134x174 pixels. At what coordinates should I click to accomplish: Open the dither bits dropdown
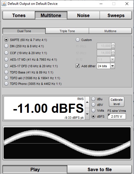(x=106, y=66)
